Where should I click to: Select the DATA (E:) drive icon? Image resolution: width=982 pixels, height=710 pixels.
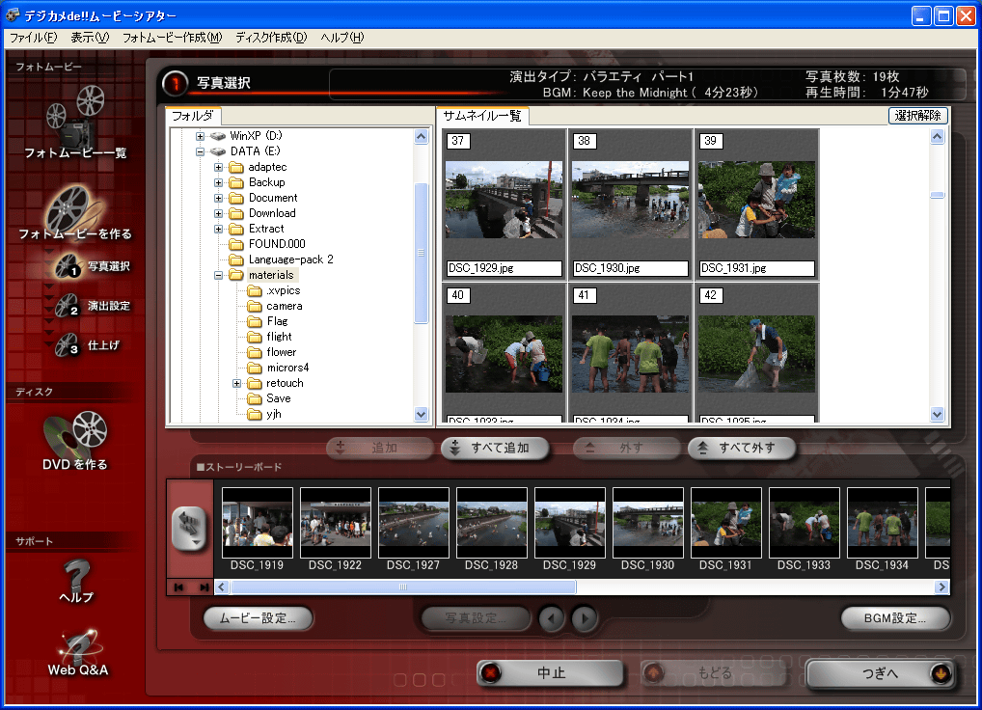click(x=217, y=151)
